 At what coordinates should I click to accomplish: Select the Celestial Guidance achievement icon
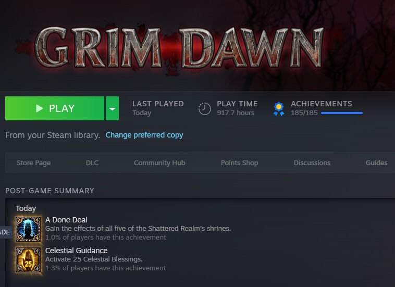coord(28,259)
